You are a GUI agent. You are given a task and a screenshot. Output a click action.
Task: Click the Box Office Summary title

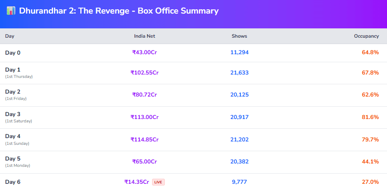119,11
